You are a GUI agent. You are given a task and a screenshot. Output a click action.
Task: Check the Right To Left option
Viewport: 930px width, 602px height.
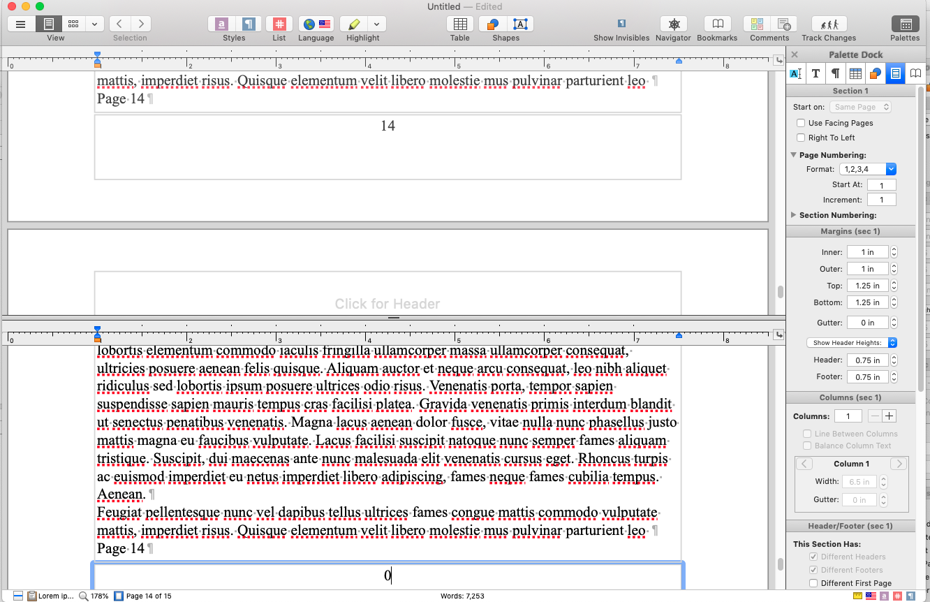[800, 137]
